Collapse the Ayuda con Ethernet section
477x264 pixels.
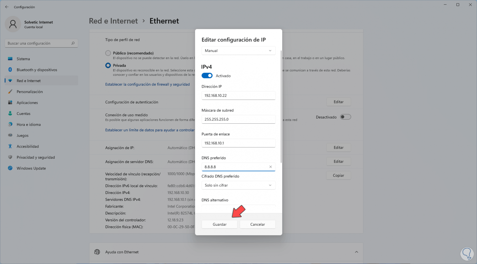click(x=356, y=252)
